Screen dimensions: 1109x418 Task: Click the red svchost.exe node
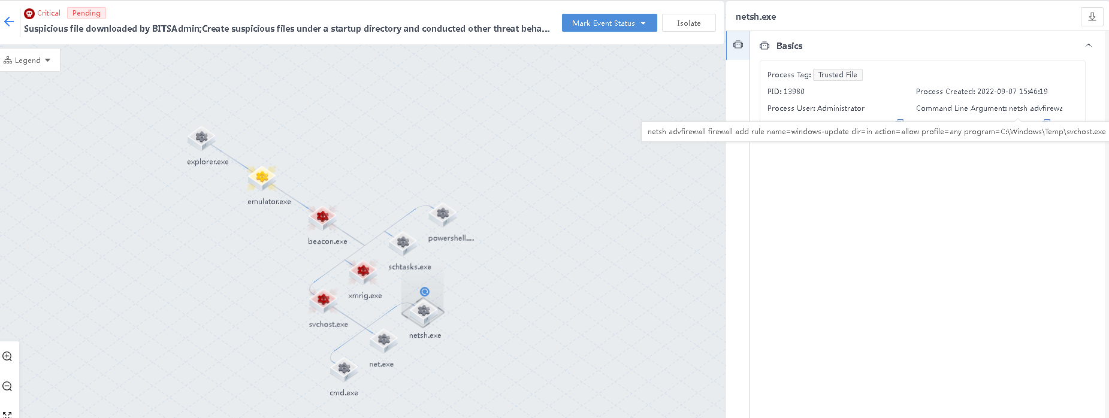point(324,299)
